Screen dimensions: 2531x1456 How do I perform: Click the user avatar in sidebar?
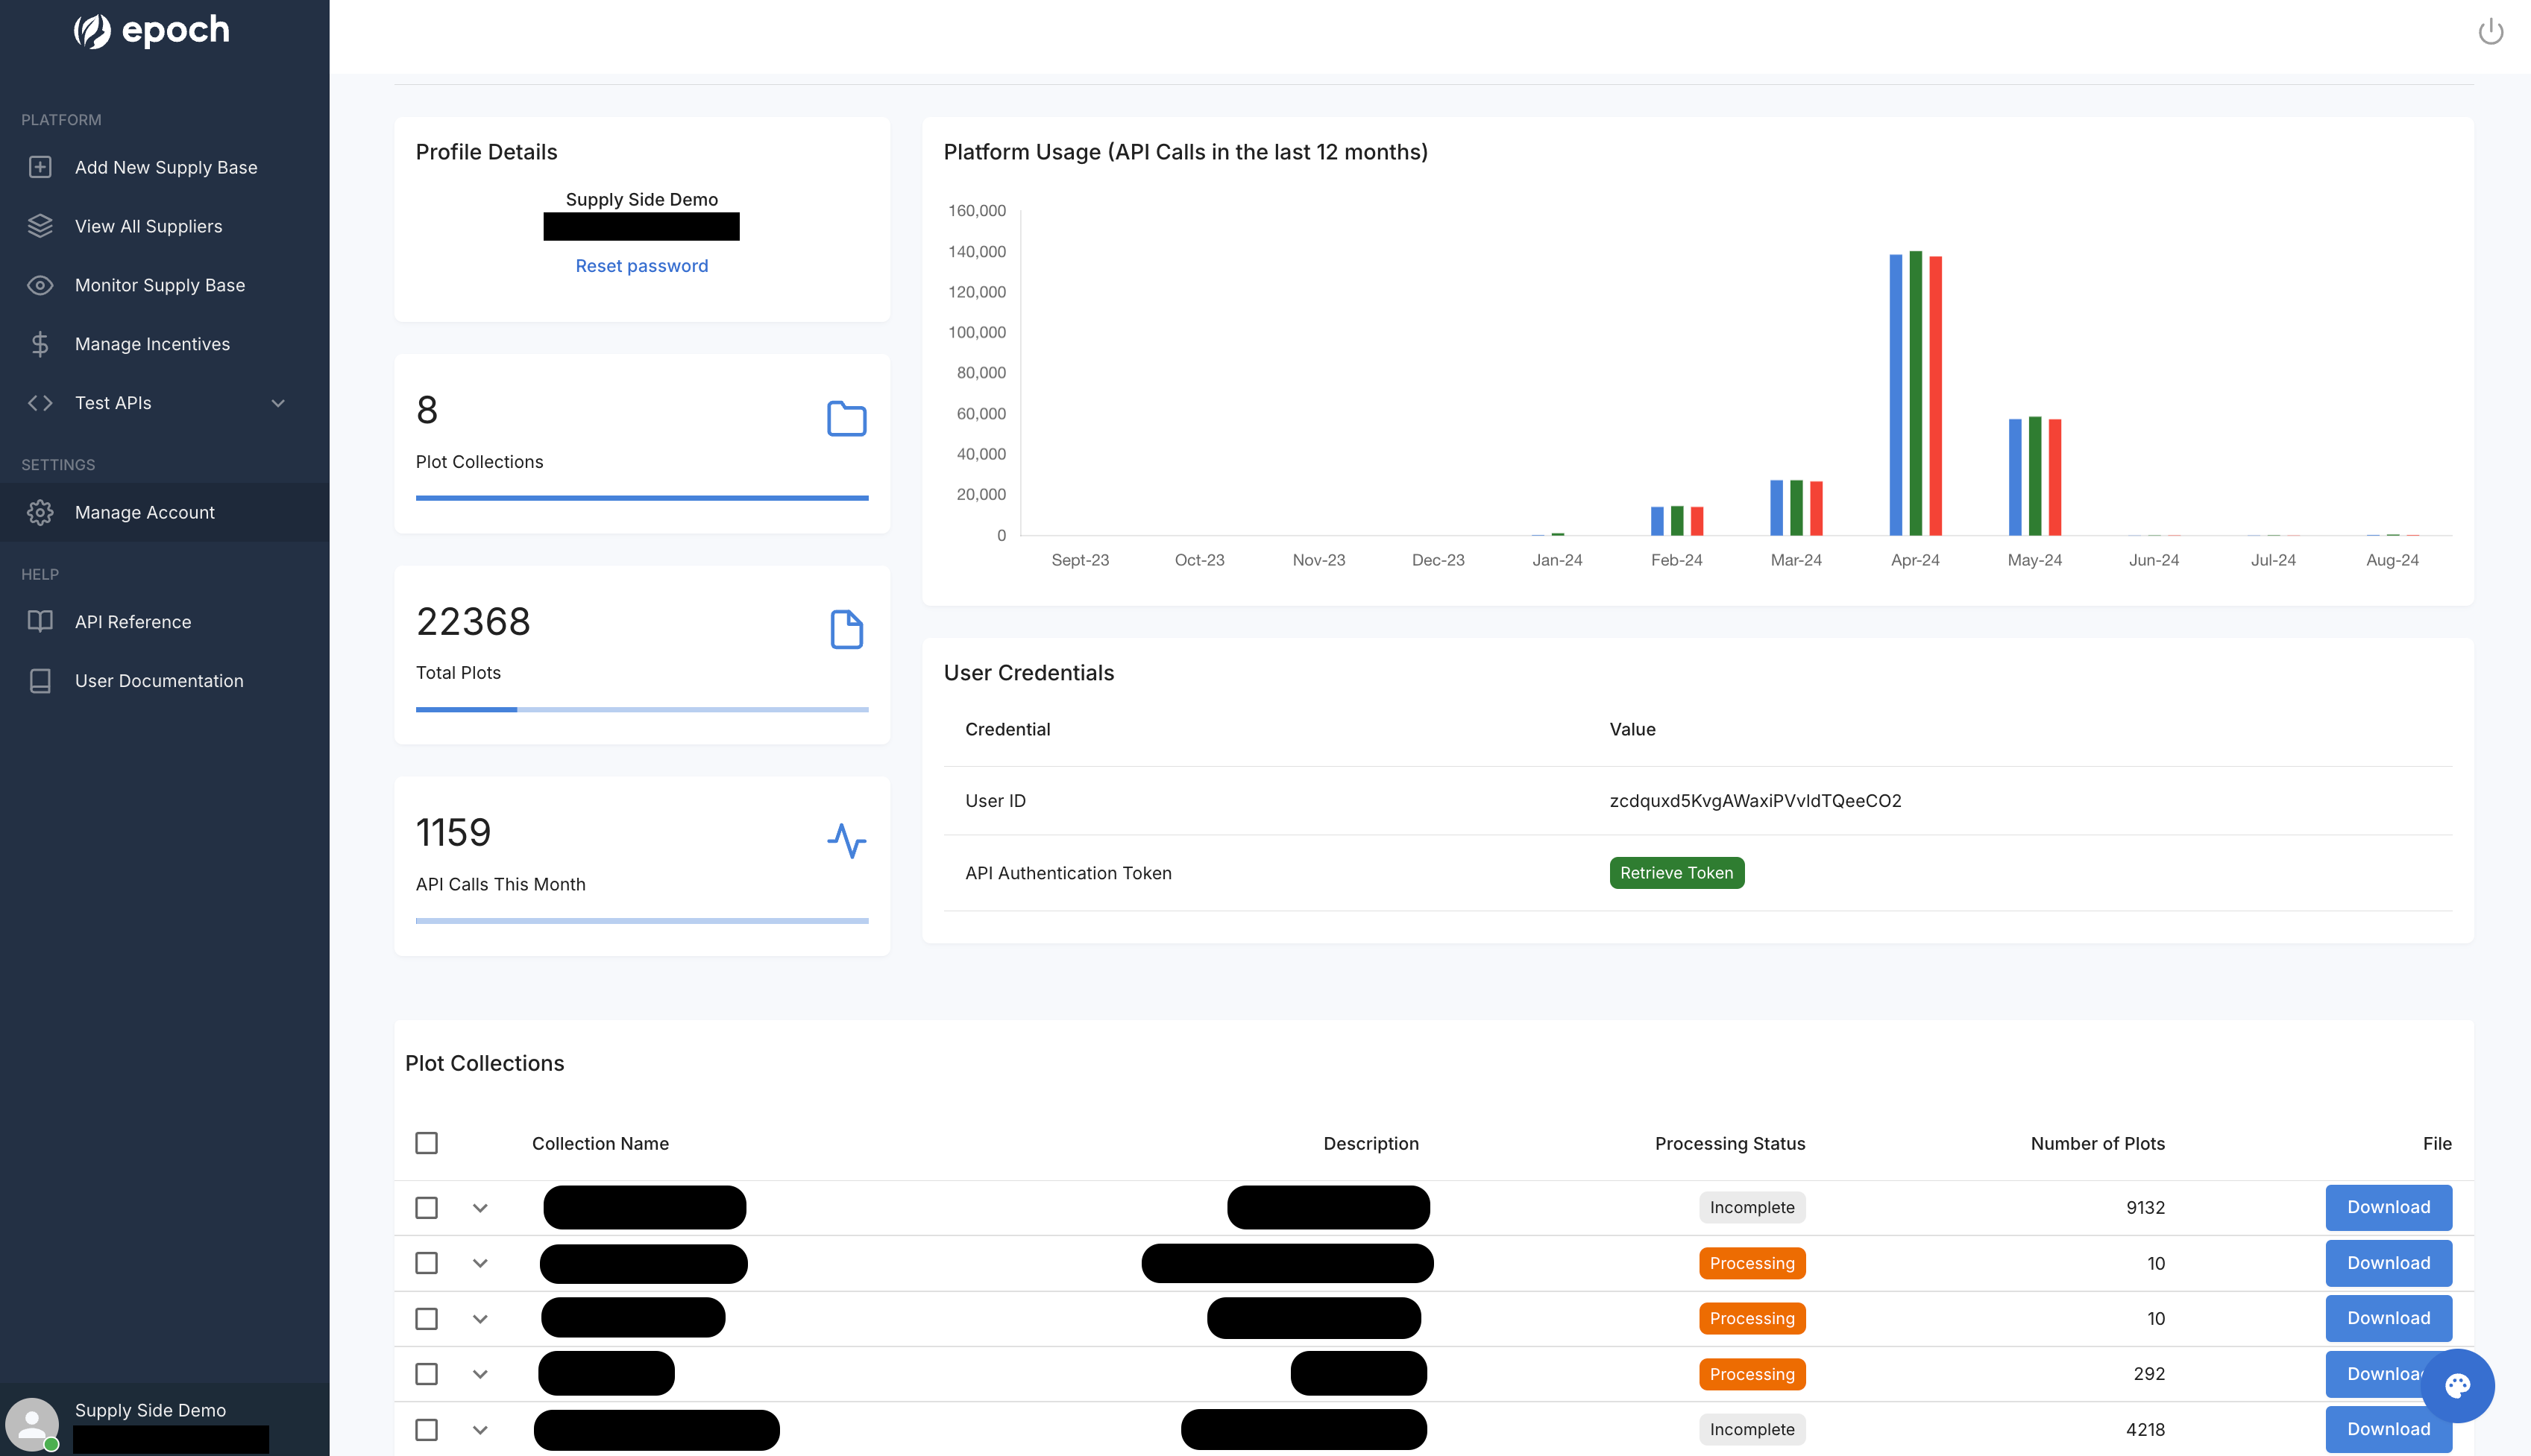coord(32,1423)
